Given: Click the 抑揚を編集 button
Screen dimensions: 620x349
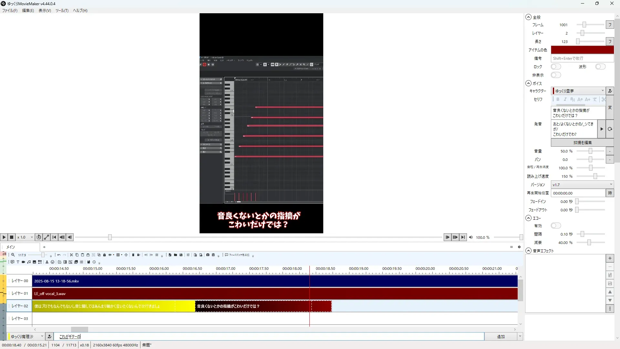Looking at the screenshot, I should pos(582,143).
